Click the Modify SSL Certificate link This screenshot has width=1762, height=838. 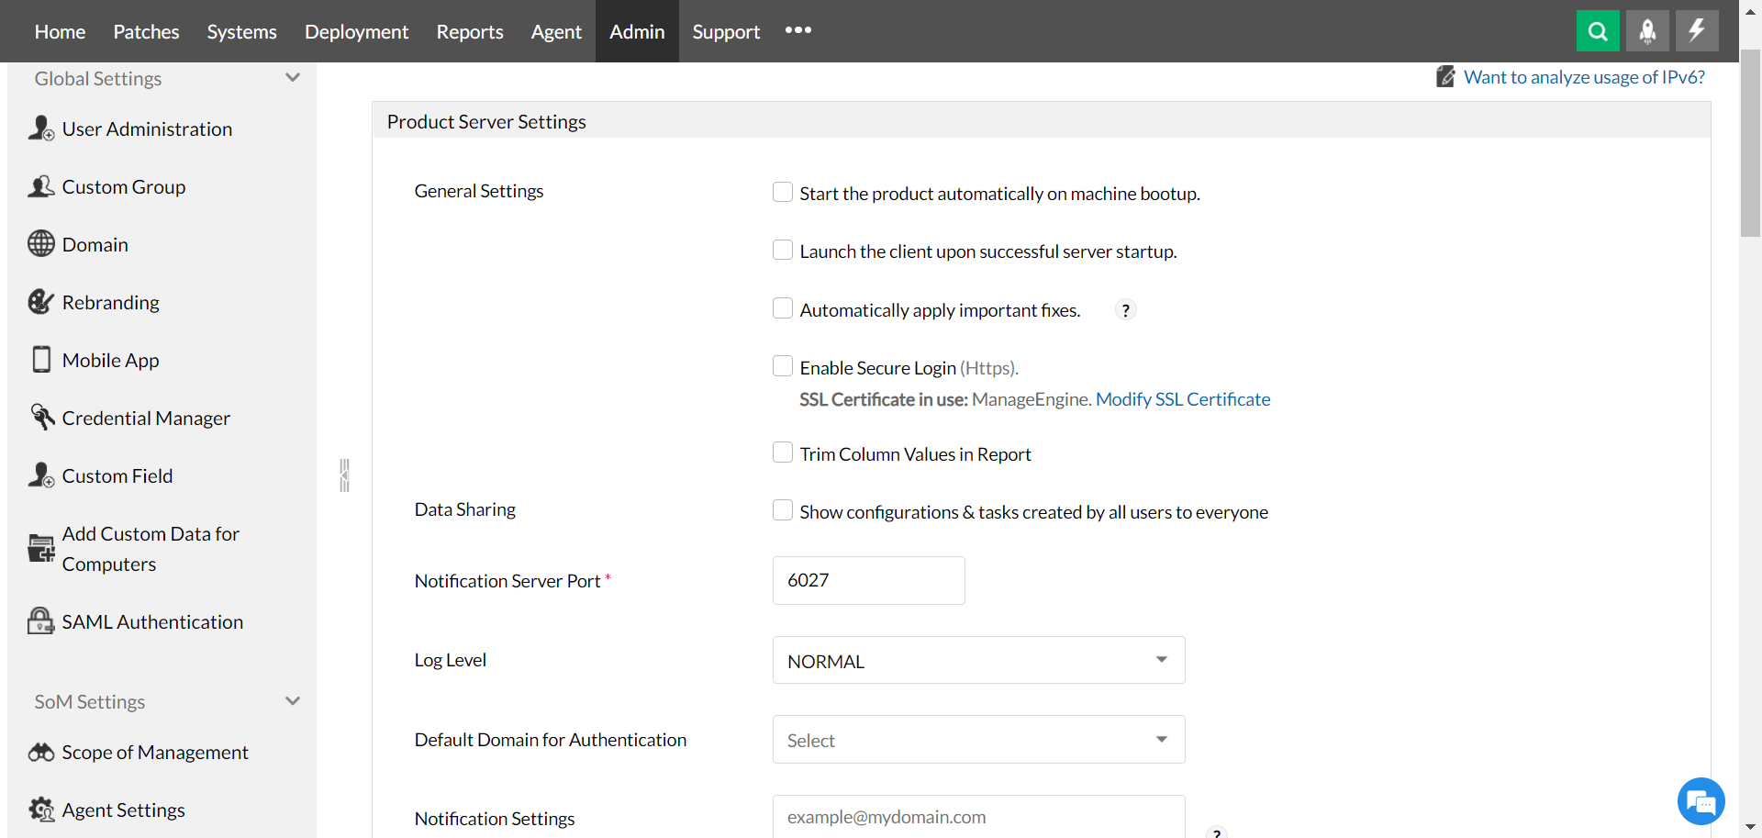[x=1182, y=399]
